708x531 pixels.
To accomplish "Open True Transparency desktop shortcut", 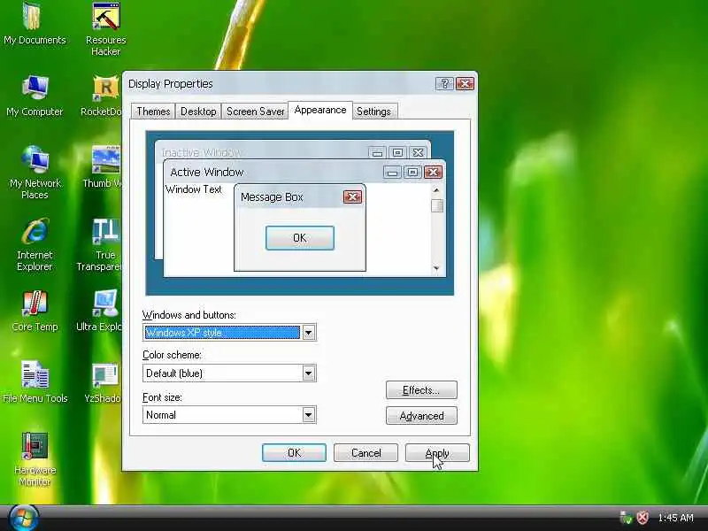I will coord(103,244).
